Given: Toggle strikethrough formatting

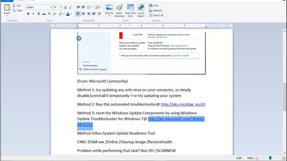Looking at the screenshot, I should tap(44, 14).
